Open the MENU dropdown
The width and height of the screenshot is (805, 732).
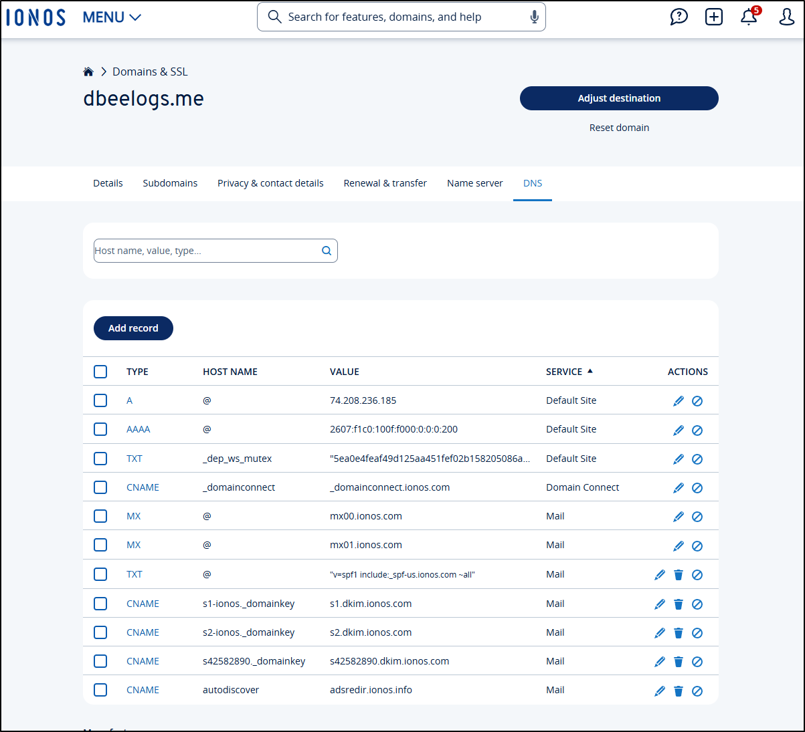coord(112,17)
